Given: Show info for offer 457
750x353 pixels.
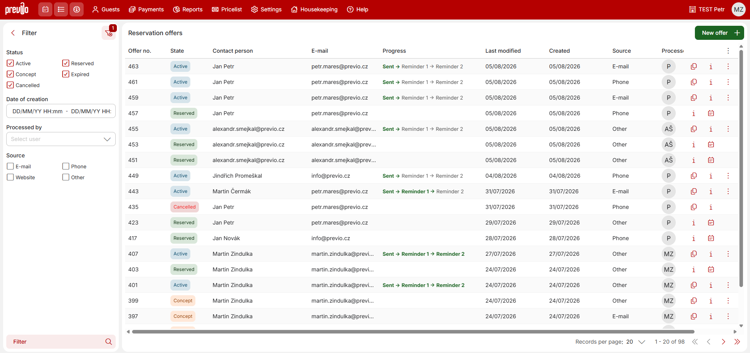Looking at the screenshot, I should (694, 113).
